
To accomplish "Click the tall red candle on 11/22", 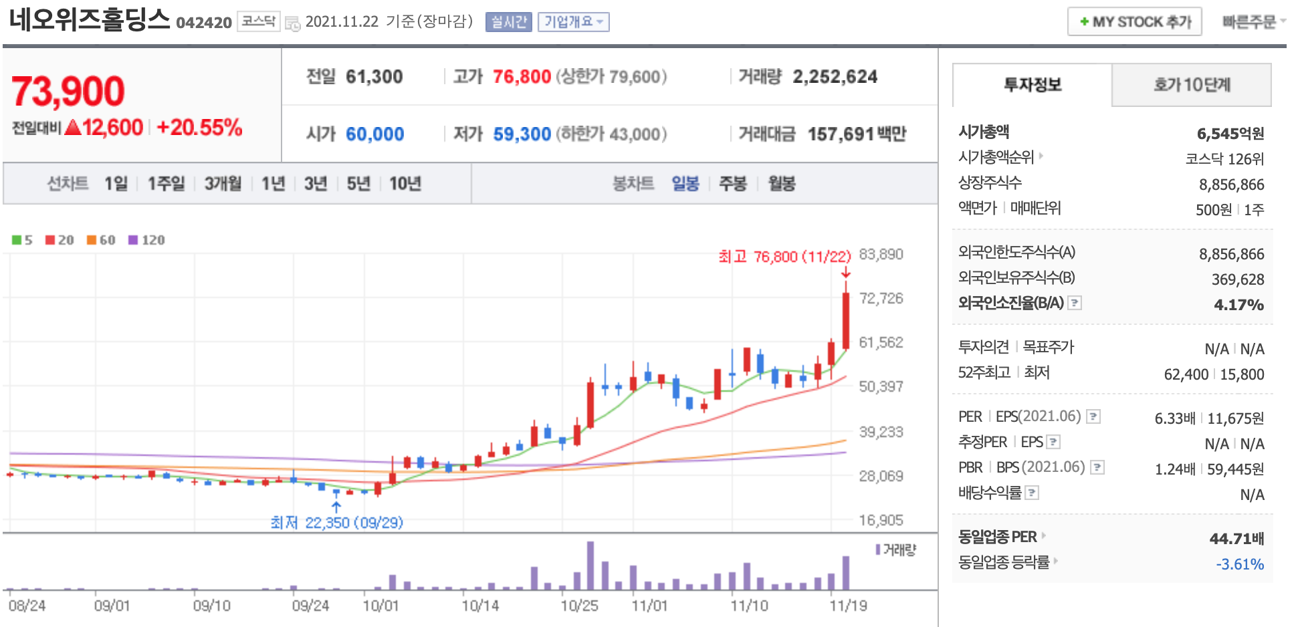I will tap(846, 320).
